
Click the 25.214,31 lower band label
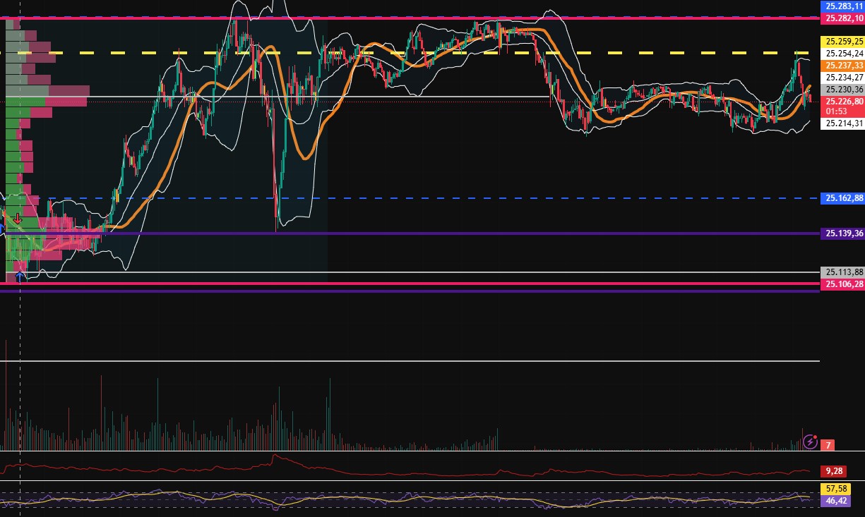[843, 123]
